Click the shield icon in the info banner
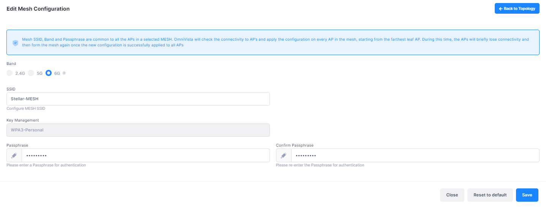This screenshot has width=546, height=207. click(15, 43)
